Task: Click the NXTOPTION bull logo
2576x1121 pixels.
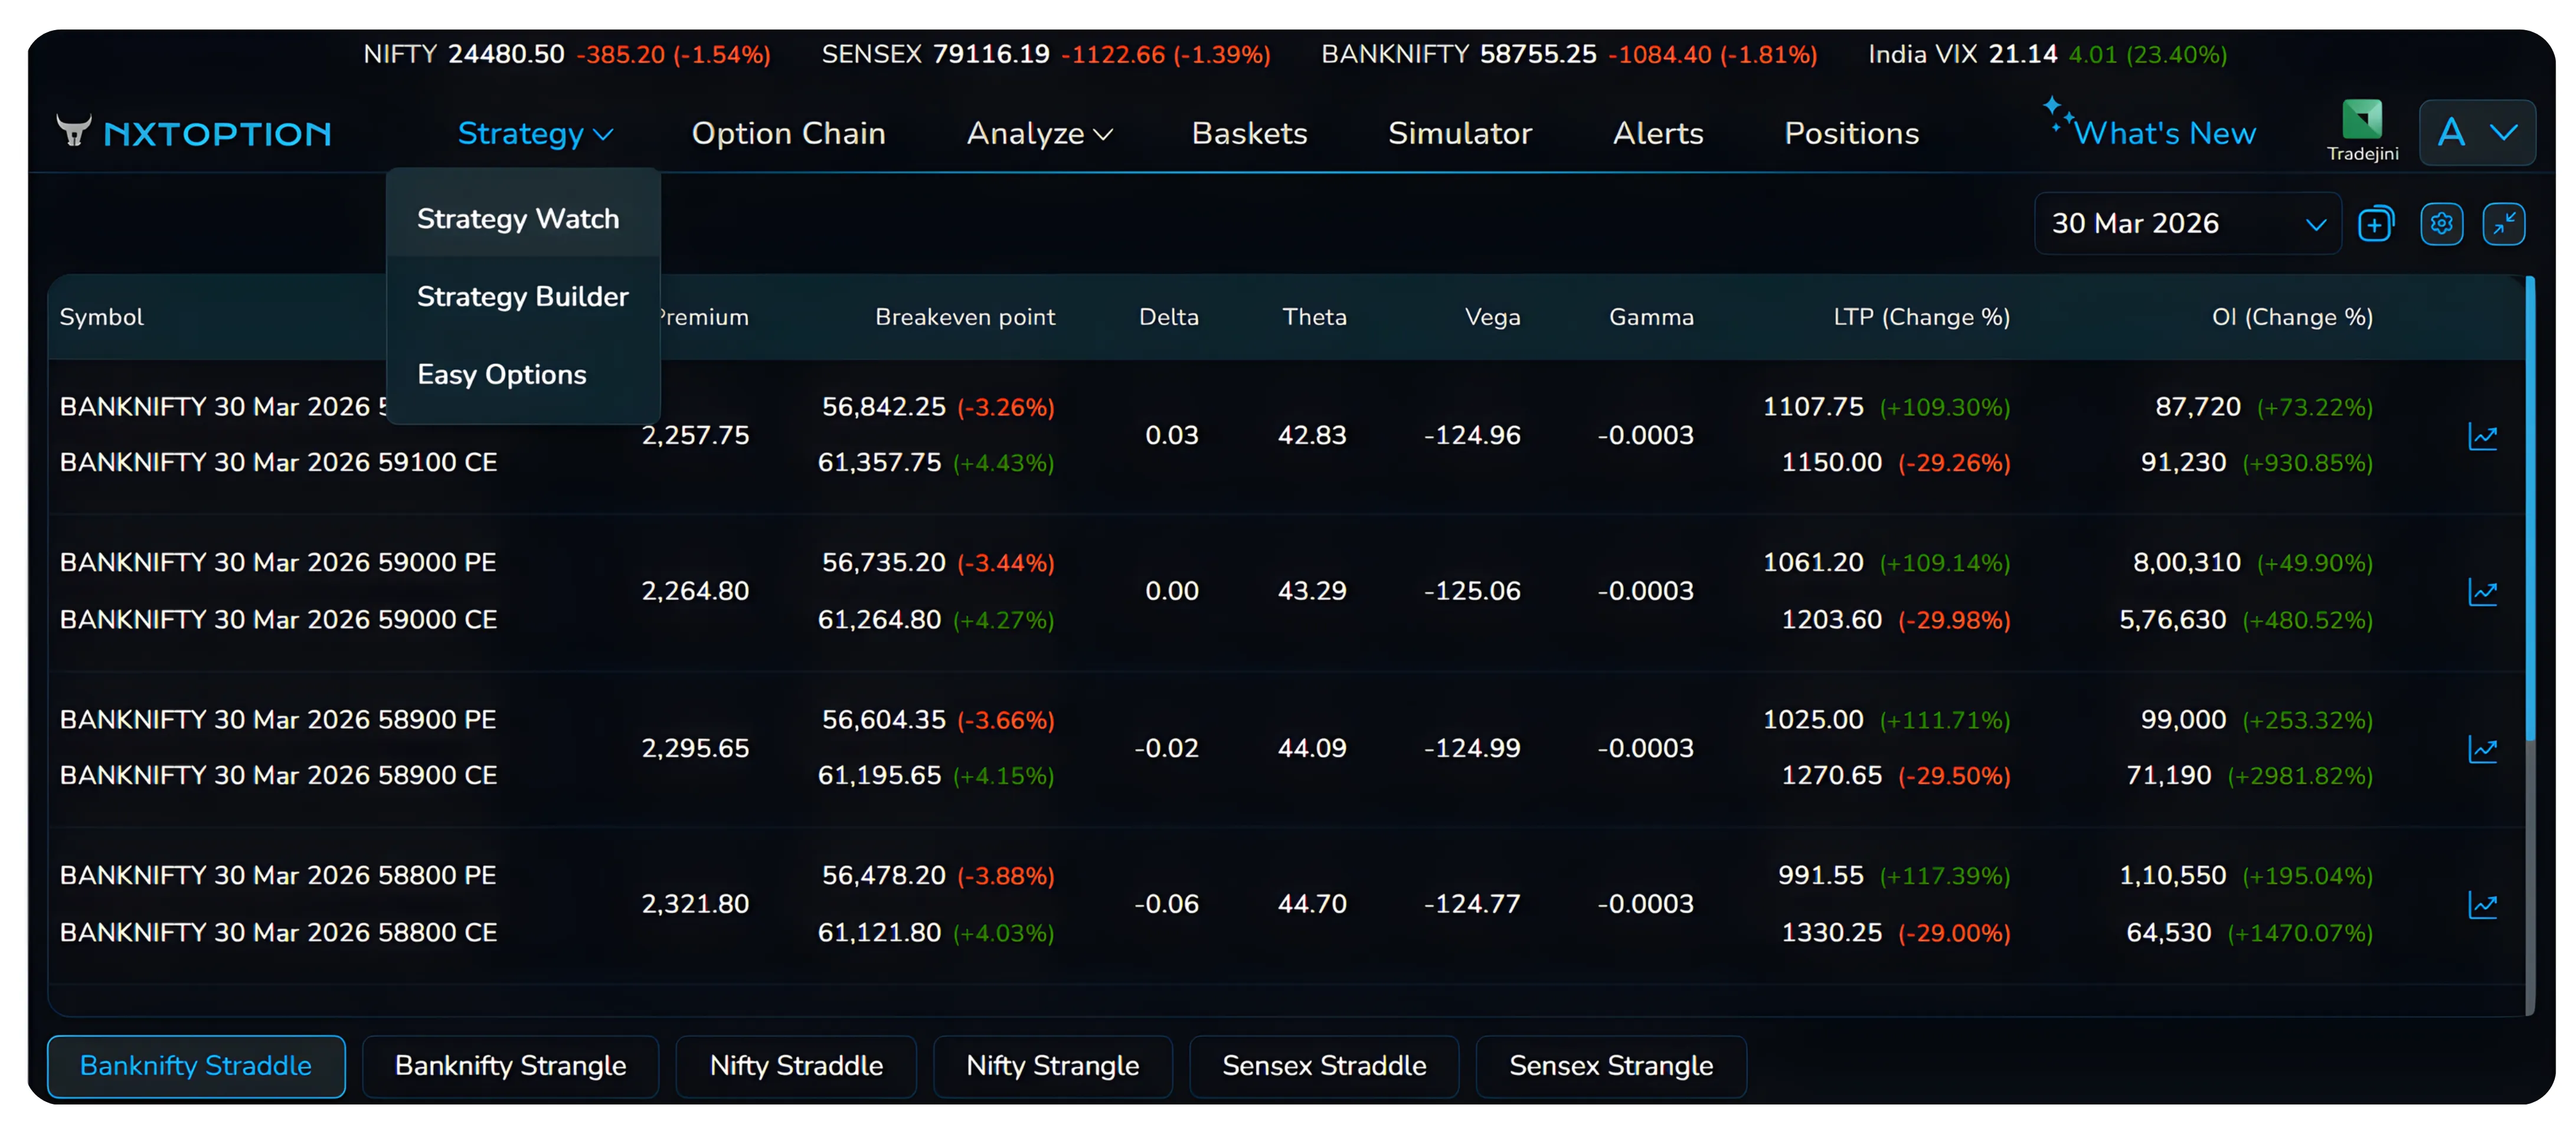Action: (x=75, y=131)
